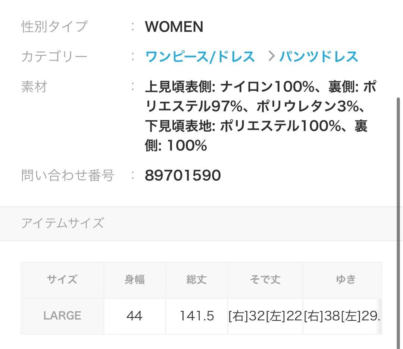Click the アイテムサイズ section header

pos(62,223)
